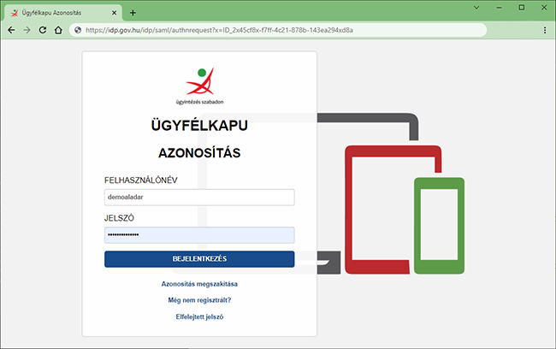Minimize the browser window
Viewport: 556px width, 349px height.
(499, 8)
